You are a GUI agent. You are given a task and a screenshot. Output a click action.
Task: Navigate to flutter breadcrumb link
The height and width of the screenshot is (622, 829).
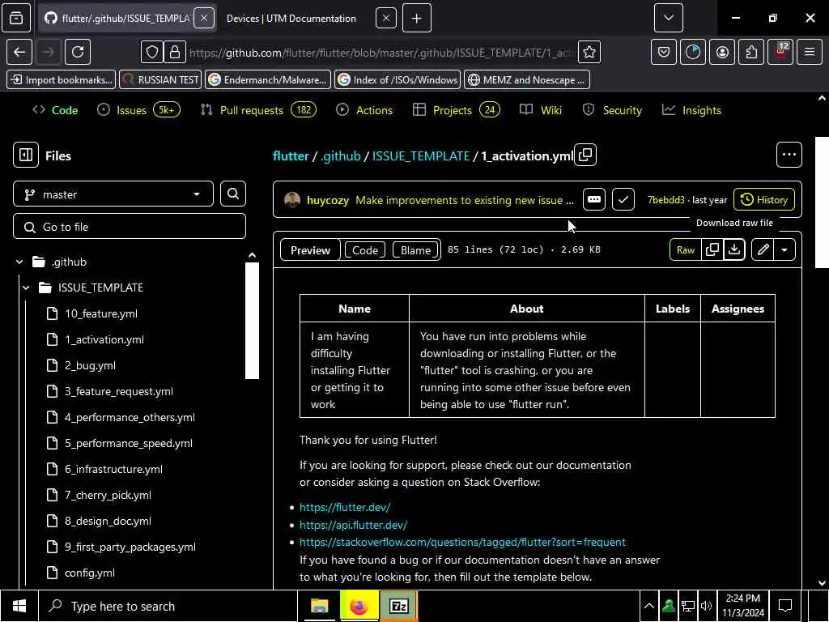(291, 156)
